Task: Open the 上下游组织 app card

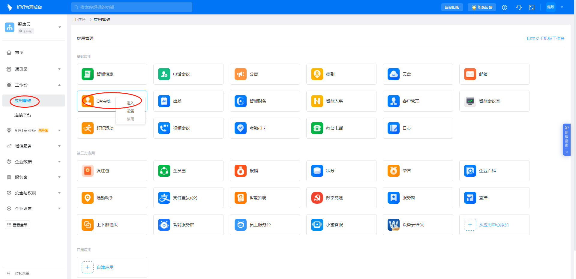Action: [x=112, y=225]
